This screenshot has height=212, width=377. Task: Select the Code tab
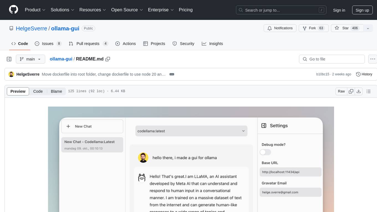point(20,44)
